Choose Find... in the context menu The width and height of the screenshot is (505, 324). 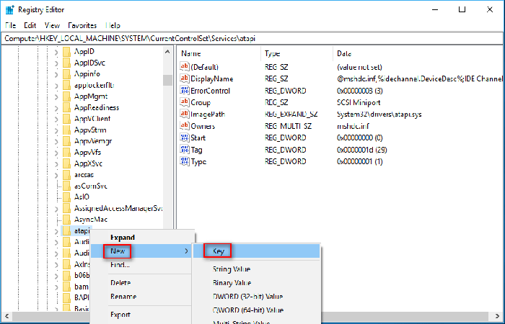click(142, 265)
